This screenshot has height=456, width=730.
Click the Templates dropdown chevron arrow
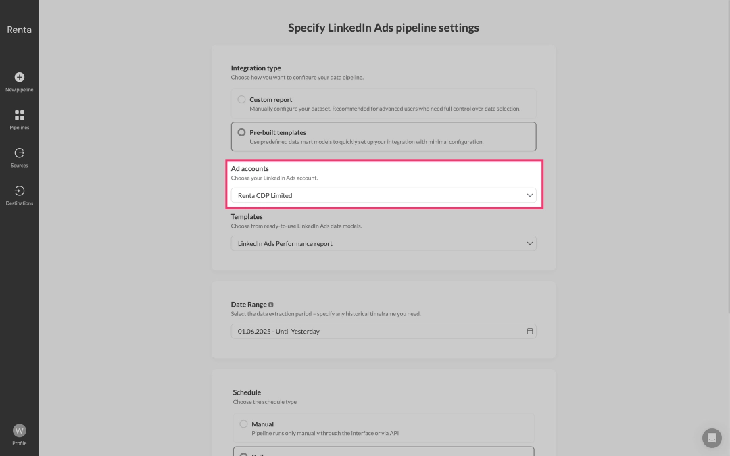pyautogui.click(x=530, y=243)
